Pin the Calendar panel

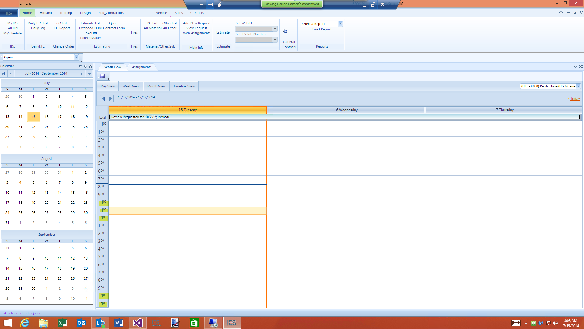click(x=85, y=66)
